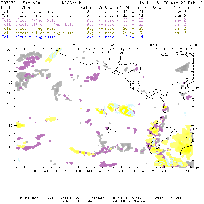
Task: Select the purple "Total cloud mixing ratio" legend label
Action: pos(29,20)
